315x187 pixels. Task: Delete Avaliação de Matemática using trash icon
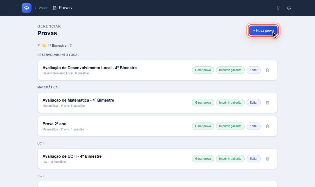(x=267, y=103)
